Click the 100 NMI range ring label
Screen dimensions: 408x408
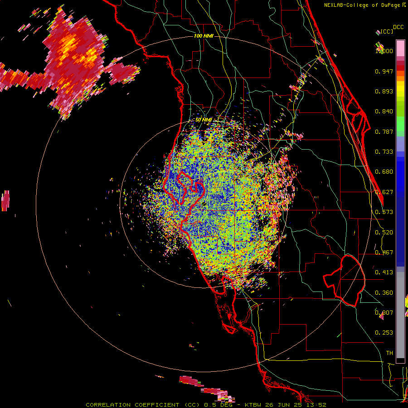coord(204,36)
